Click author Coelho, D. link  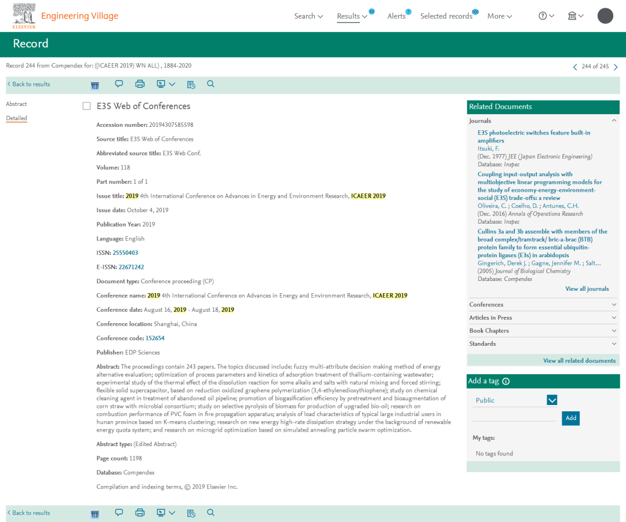525,206
